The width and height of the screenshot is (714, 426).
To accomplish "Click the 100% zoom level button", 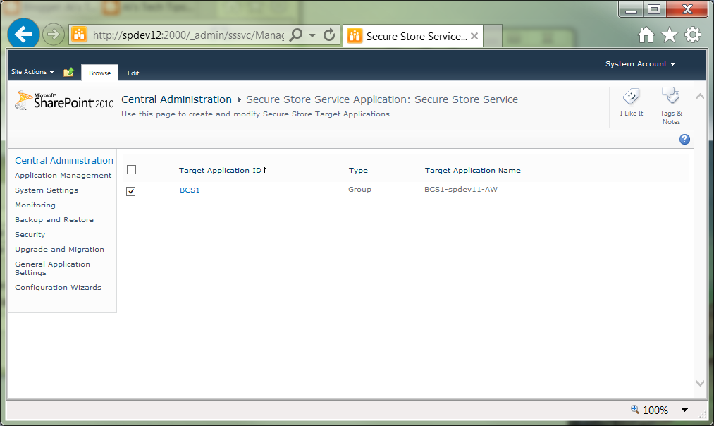I will pyautogui.click(x=650, y=410).
